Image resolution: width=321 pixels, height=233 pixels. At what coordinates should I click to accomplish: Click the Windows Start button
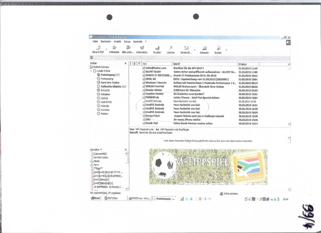pyautogui.click(x=96, y=198)
